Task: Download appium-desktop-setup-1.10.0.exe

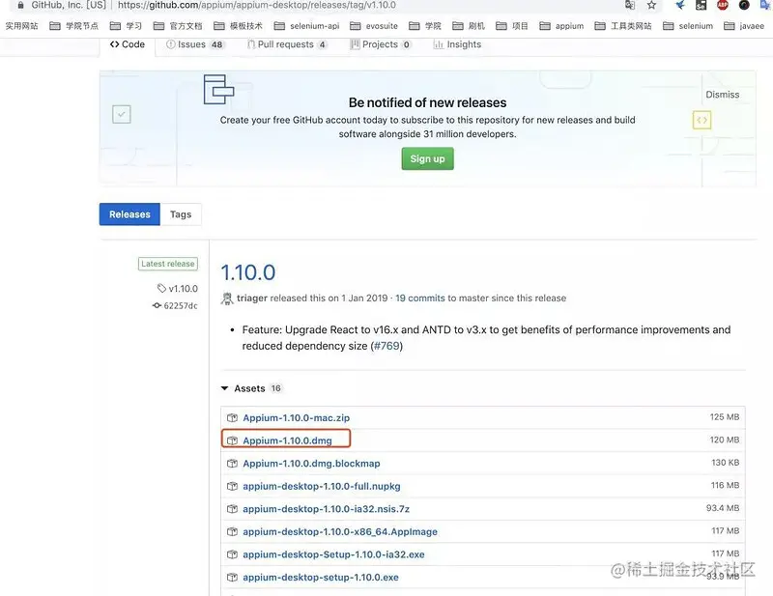Action: click(321, 578)
